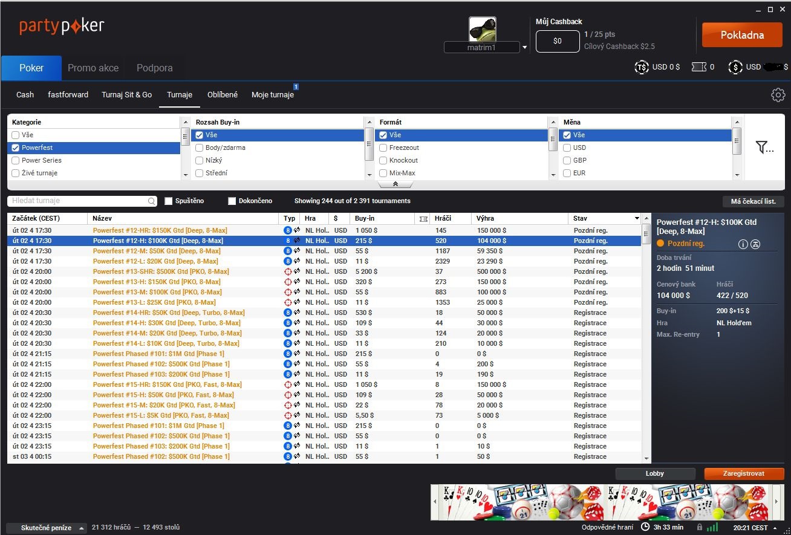Click the Stav column sort dropdown arrow

pyautogui.click(x=637, y=218)
